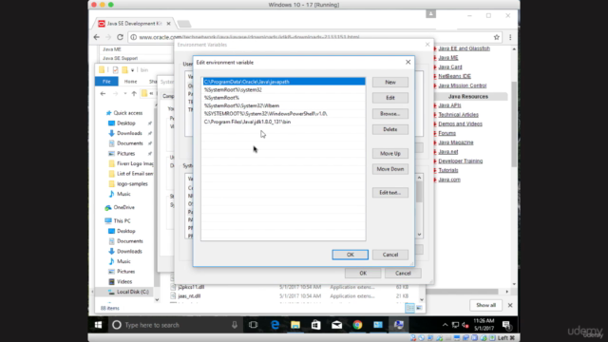The width and height of the screenshot is (608, 342).
Task: Open the Mail app from the taskbar
Action: 336,325
